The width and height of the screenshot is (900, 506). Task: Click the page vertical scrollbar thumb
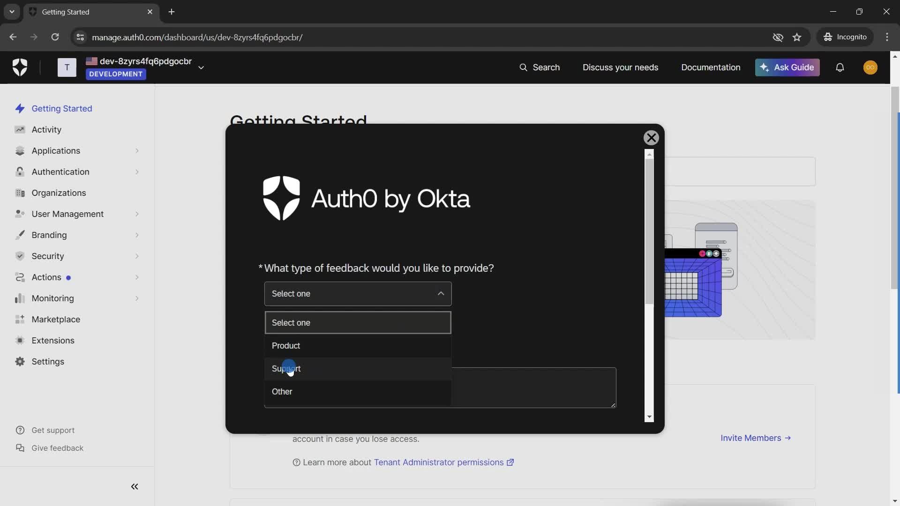[x=895, y=187]
